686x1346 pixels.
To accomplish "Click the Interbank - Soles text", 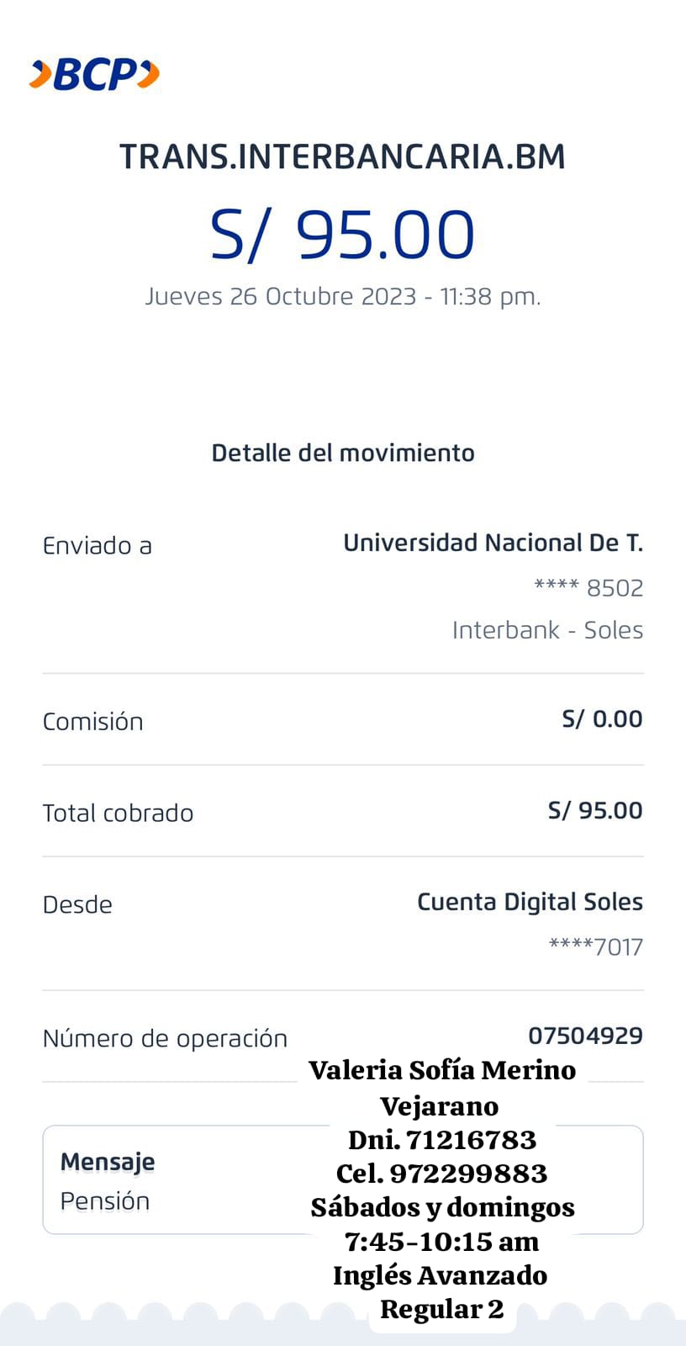I will pos(547,630).
